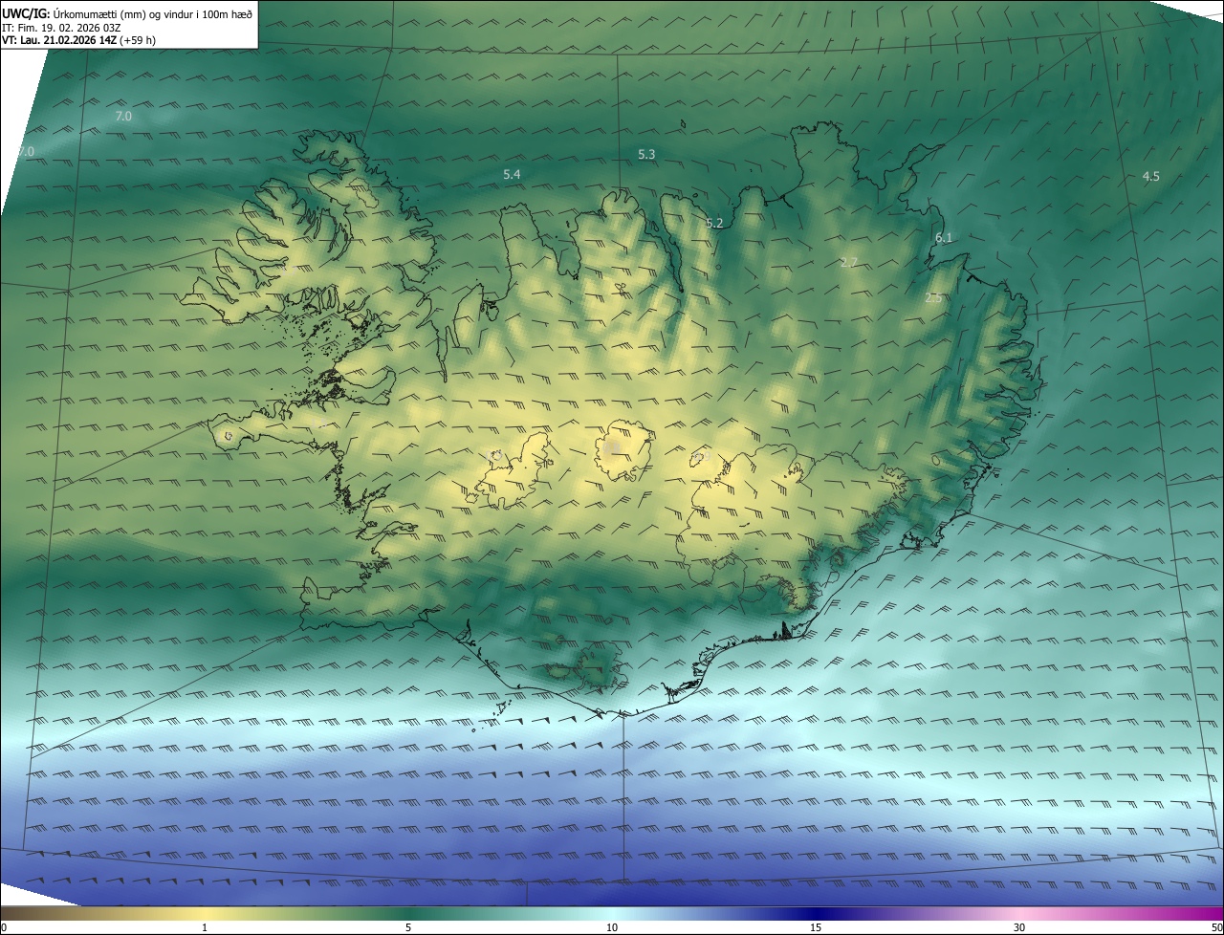Click the color scale tick labeled 10
Viewport: 1224px width, 935px height.
click(x=612, y=927)
